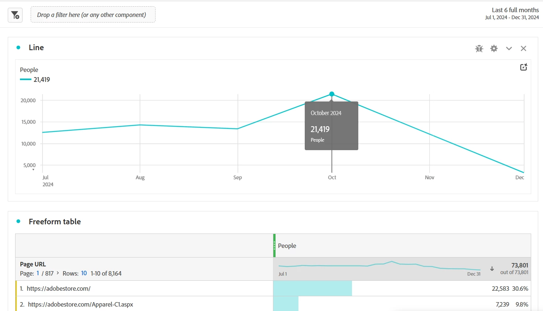This screenshot has height=311, width=543.
Task: Click the 1-10 of 8,164 row count
Action: click(106, 273)
